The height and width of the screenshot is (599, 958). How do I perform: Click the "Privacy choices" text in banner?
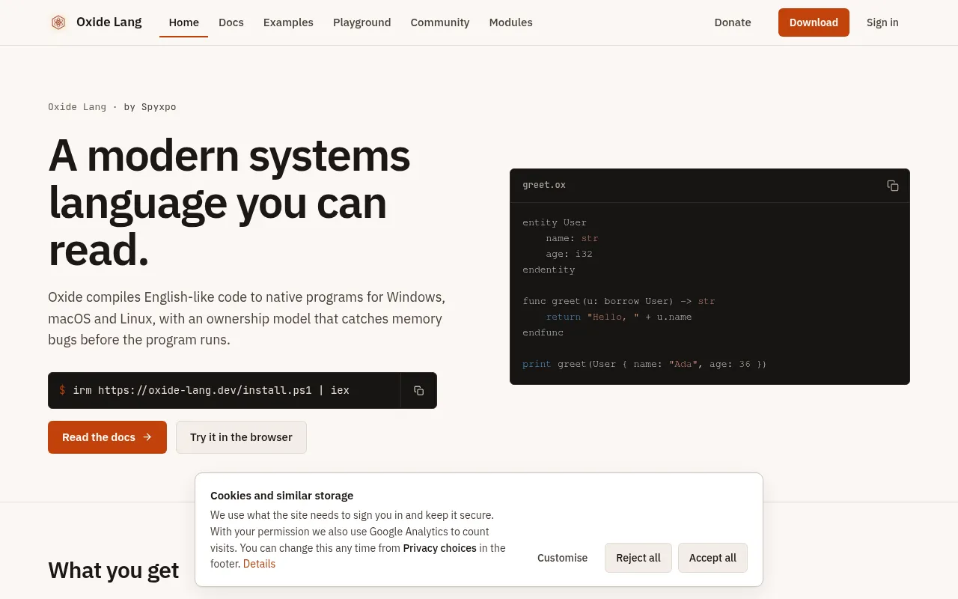click(440, 548)
